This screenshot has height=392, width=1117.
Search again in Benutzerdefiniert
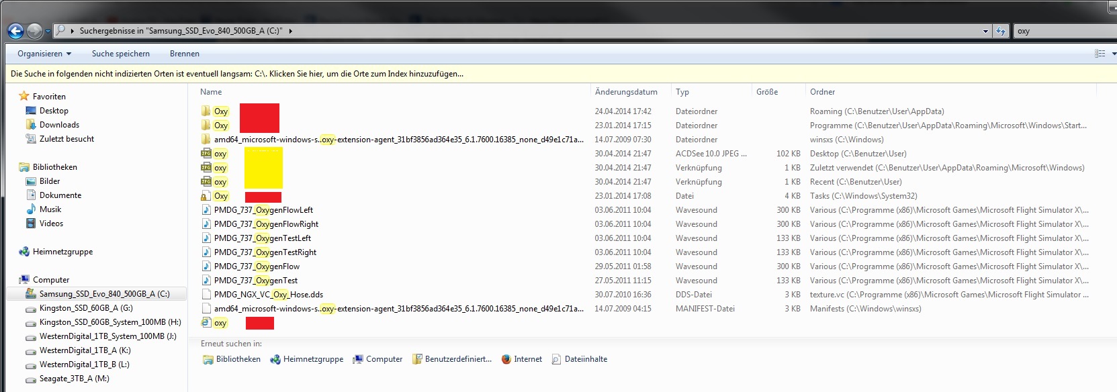[452, 359]
